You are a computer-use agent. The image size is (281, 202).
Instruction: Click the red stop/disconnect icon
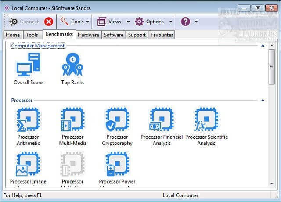point(49,22)
